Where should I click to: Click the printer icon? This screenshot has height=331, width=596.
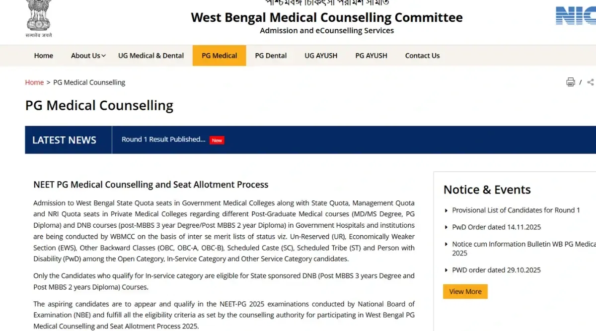571,82
